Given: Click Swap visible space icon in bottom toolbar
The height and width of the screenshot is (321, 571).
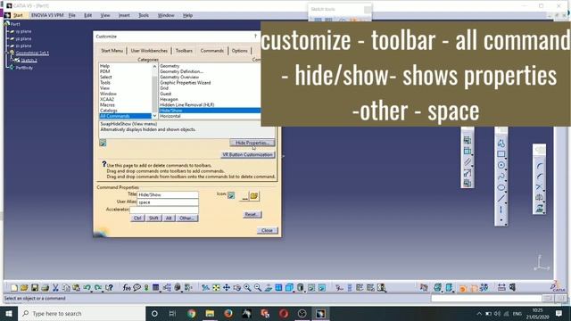Looking at the screenshot, I should coord(322,288).
